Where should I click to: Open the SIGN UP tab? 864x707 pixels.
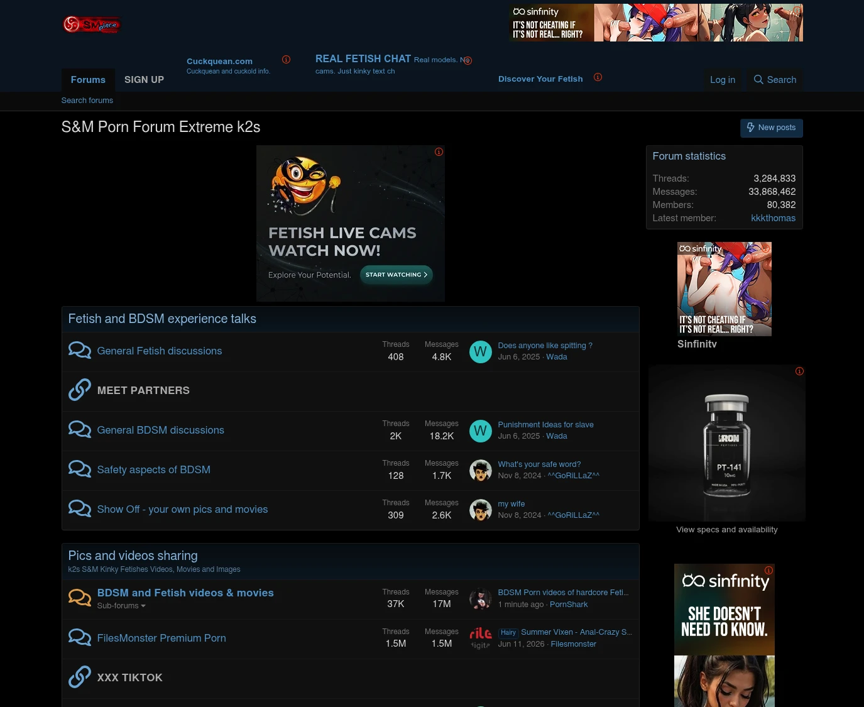pos(144,80)
